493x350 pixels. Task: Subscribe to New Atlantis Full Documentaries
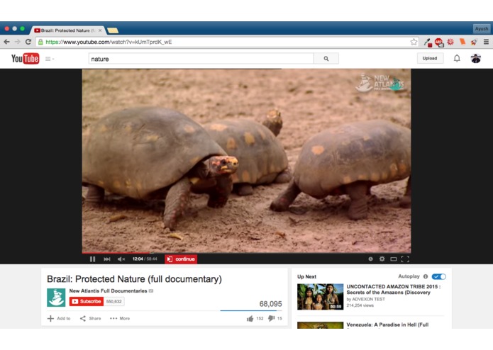click(87, 301)
